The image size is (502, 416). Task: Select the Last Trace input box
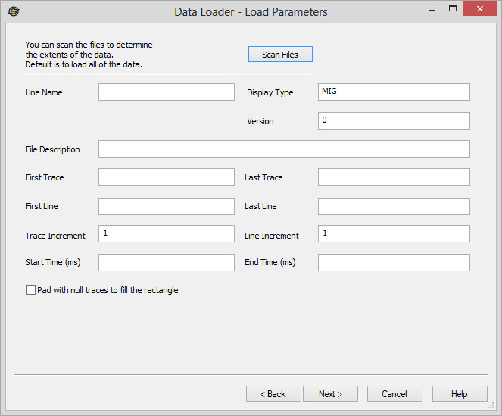pyautogui.click(x=394, y=177)
